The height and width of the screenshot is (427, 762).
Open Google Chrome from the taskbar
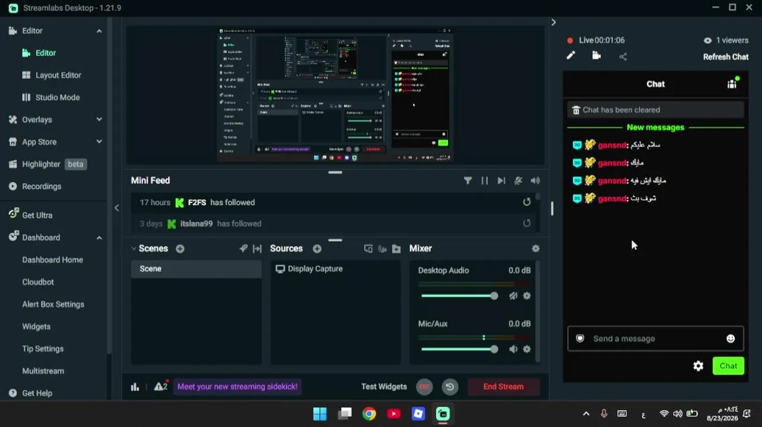coord(369,414)
